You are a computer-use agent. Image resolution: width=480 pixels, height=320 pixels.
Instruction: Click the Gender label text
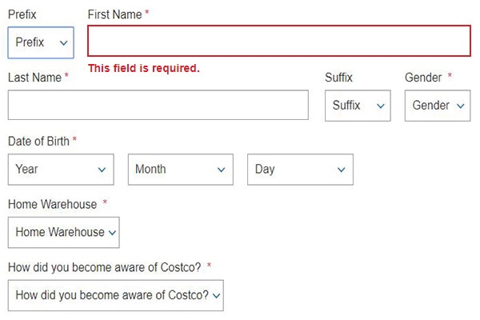click(x=423, y=78)
